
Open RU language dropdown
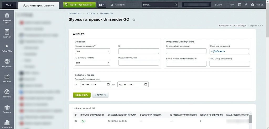[232, 5]
